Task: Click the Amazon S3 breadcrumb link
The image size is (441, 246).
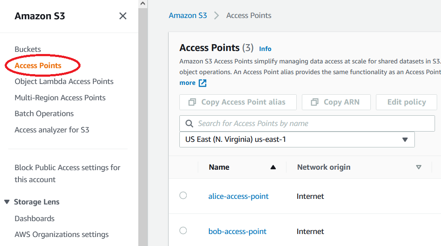Action: click(x=188, y=15)
